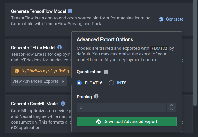The width and height of the screenshot is (198, 137).
Task: Click the Generate TFLite Model heading
Action: (33, 48)
